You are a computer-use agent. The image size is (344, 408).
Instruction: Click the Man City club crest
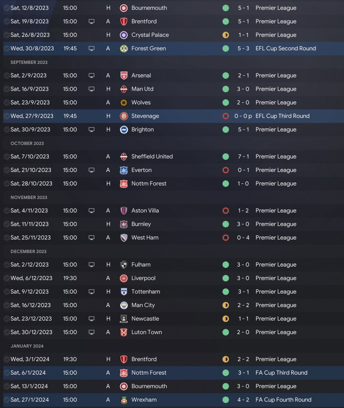[x=124, y=305]
